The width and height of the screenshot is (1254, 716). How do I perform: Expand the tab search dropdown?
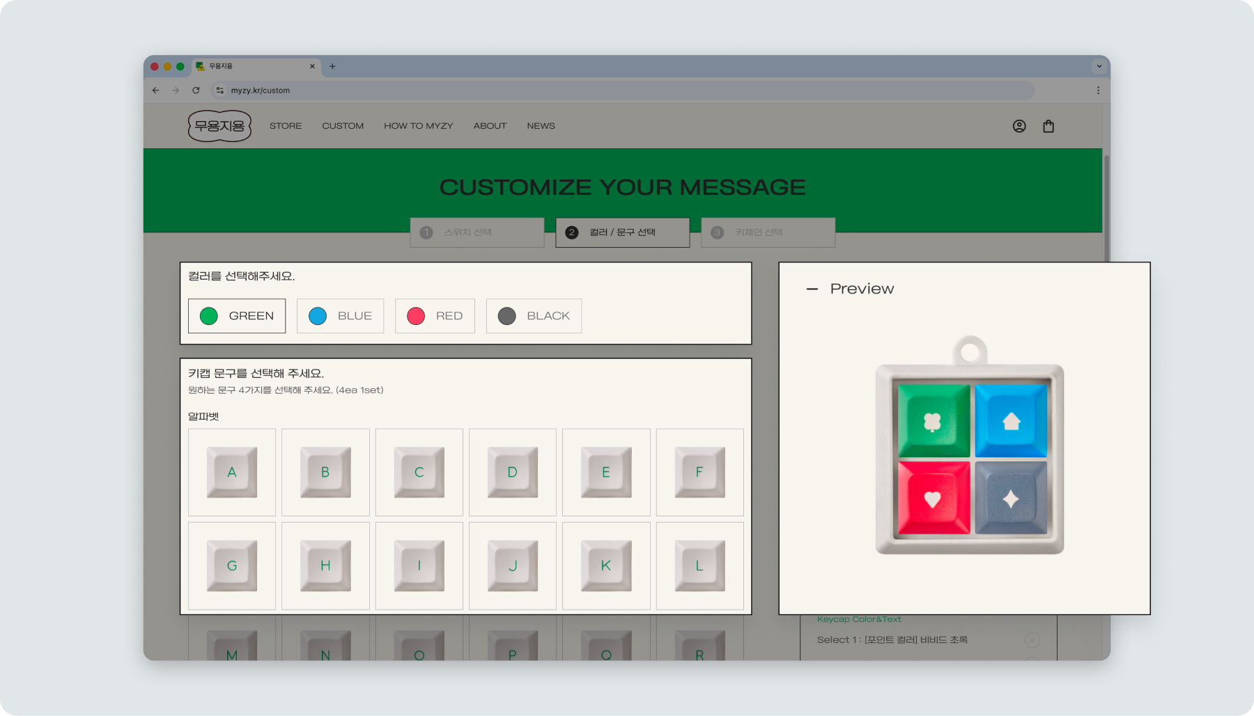point(1099,66)
